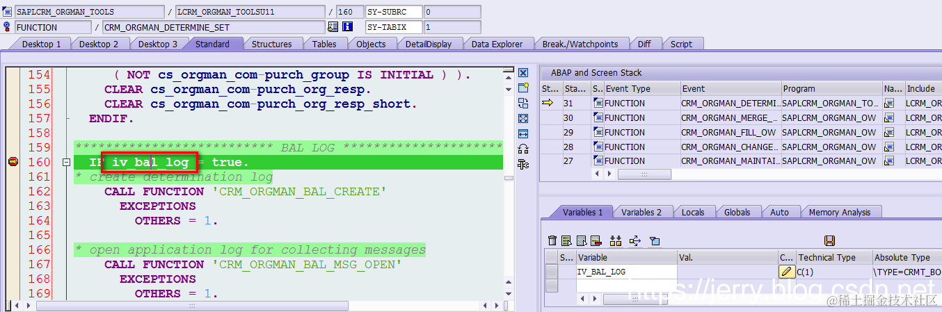Close the tool using the X icon beside editor

[523, 73]
